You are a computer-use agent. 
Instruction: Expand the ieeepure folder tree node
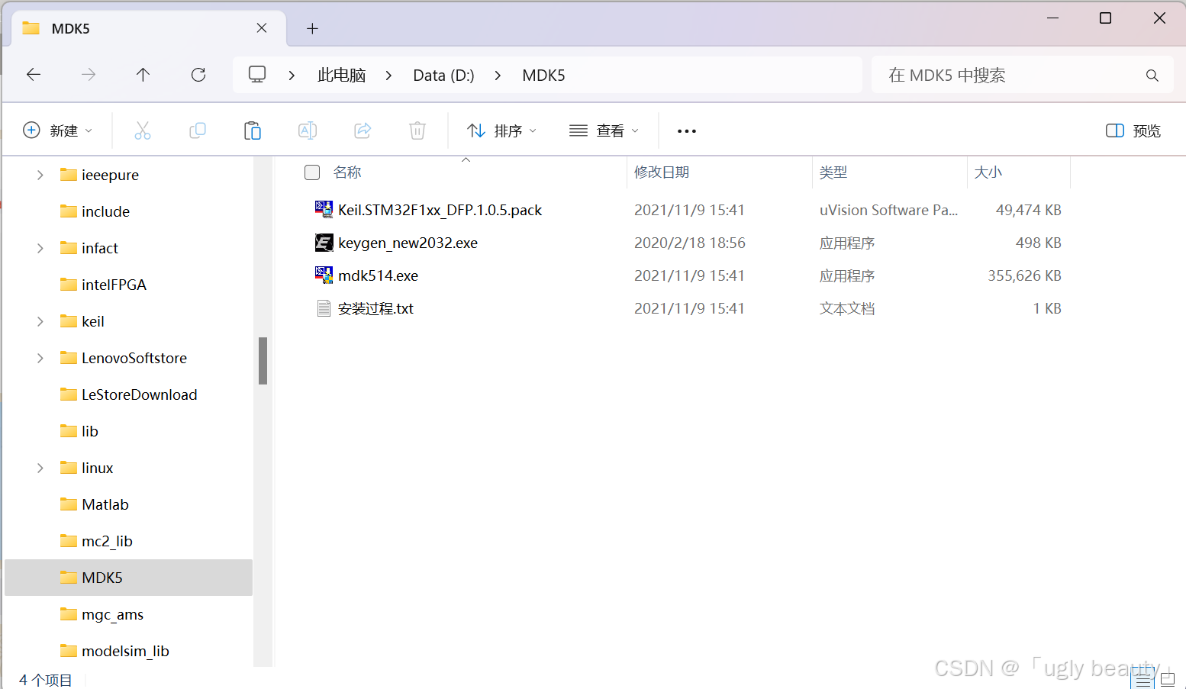tap(40, 175)
